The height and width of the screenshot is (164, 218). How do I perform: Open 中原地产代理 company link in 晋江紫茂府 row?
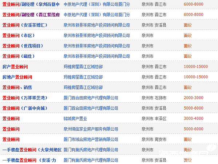(x=97, y=15)
